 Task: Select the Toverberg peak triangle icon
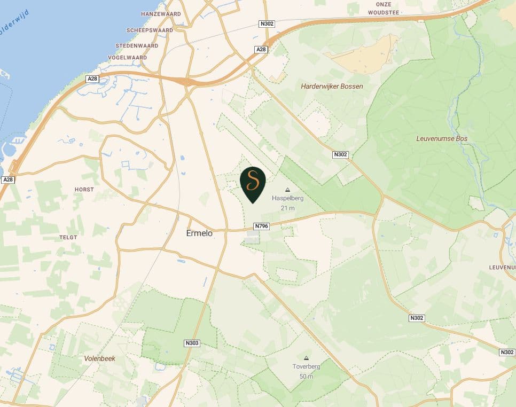point(307,358)
